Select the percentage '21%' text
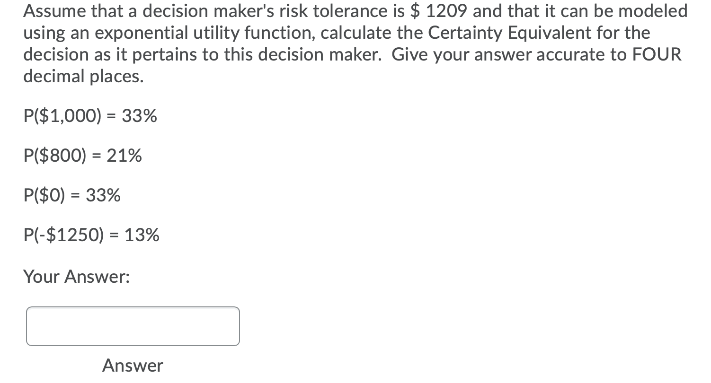This screenshot has height=383, width=711. pyautogui.click(x=124, y=155)
